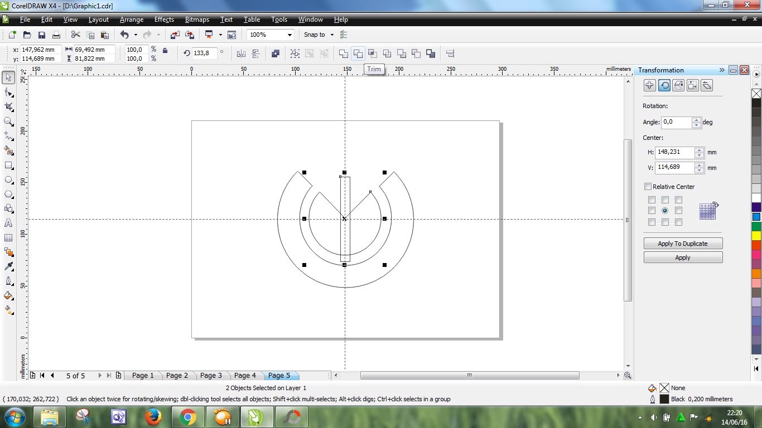Screen dimensions: 762x428
Task: Increase the center H value stepper
Action: point(699,149)
